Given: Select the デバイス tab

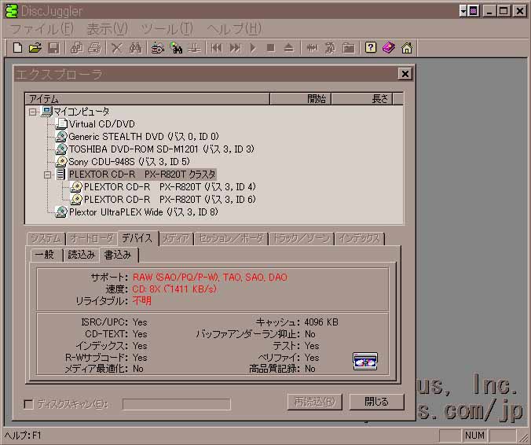Looking at the screenshot, I should (137, 238).
